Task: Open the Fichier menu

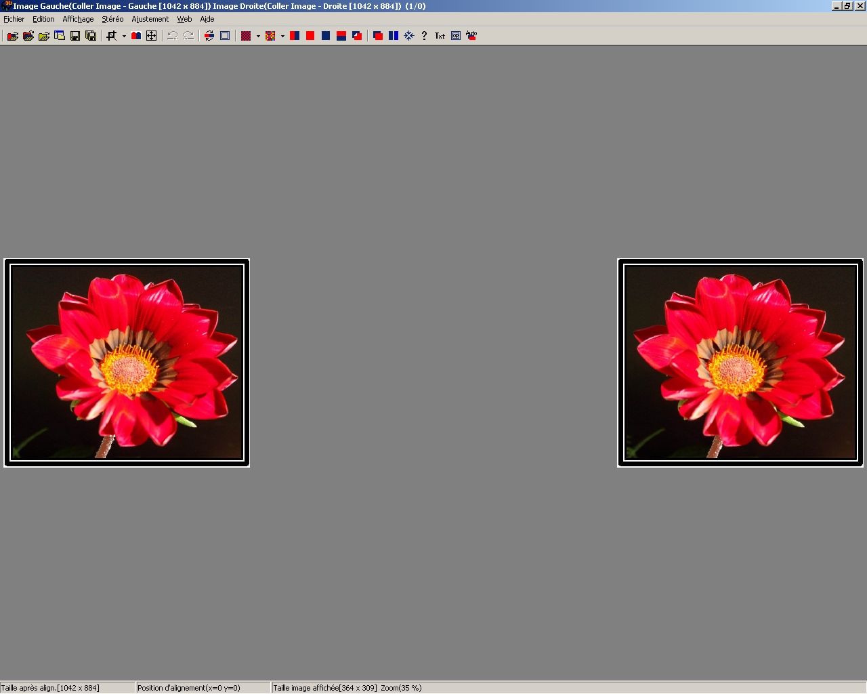Action: pyautogui.click(x=14, y=19)
